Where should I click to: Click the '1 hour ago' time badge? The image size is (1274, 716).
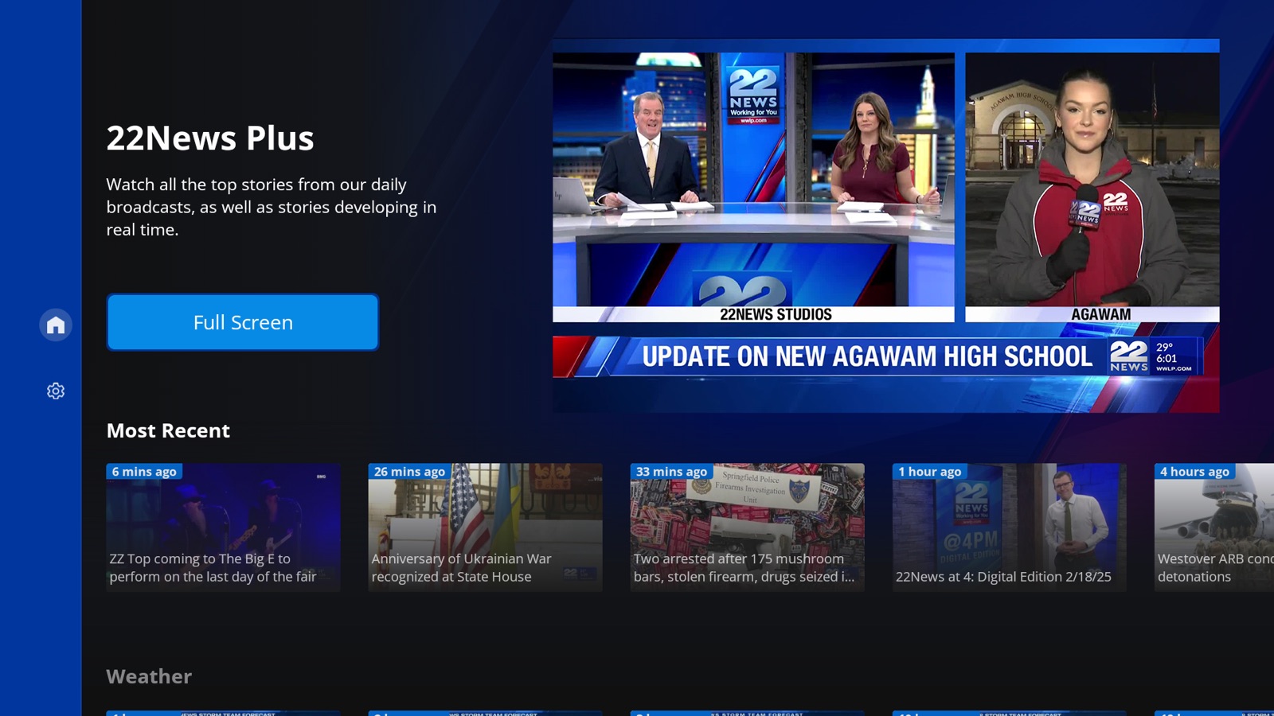pos(930,472)
